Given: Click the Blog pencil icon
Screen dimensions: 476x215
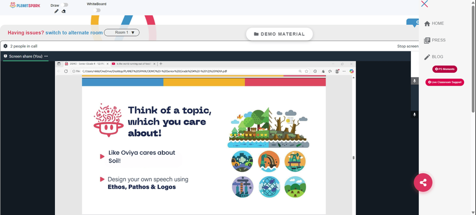Looking at the screenshot, I should point(427,57).
